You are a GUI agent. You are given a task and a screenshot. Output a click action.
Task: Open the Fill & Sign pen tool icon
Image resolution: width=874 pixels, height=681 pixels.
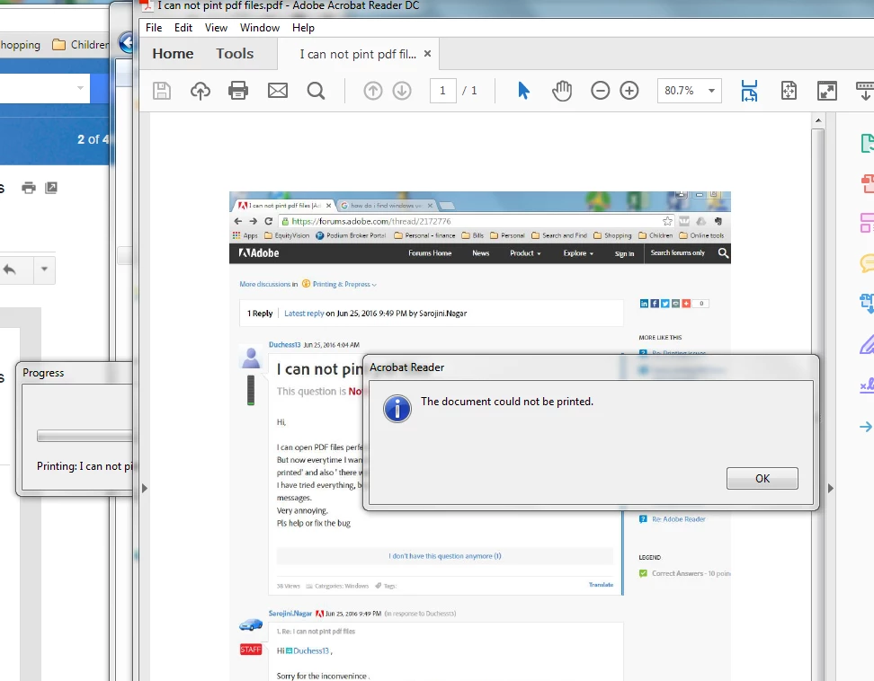click(867, 344)
